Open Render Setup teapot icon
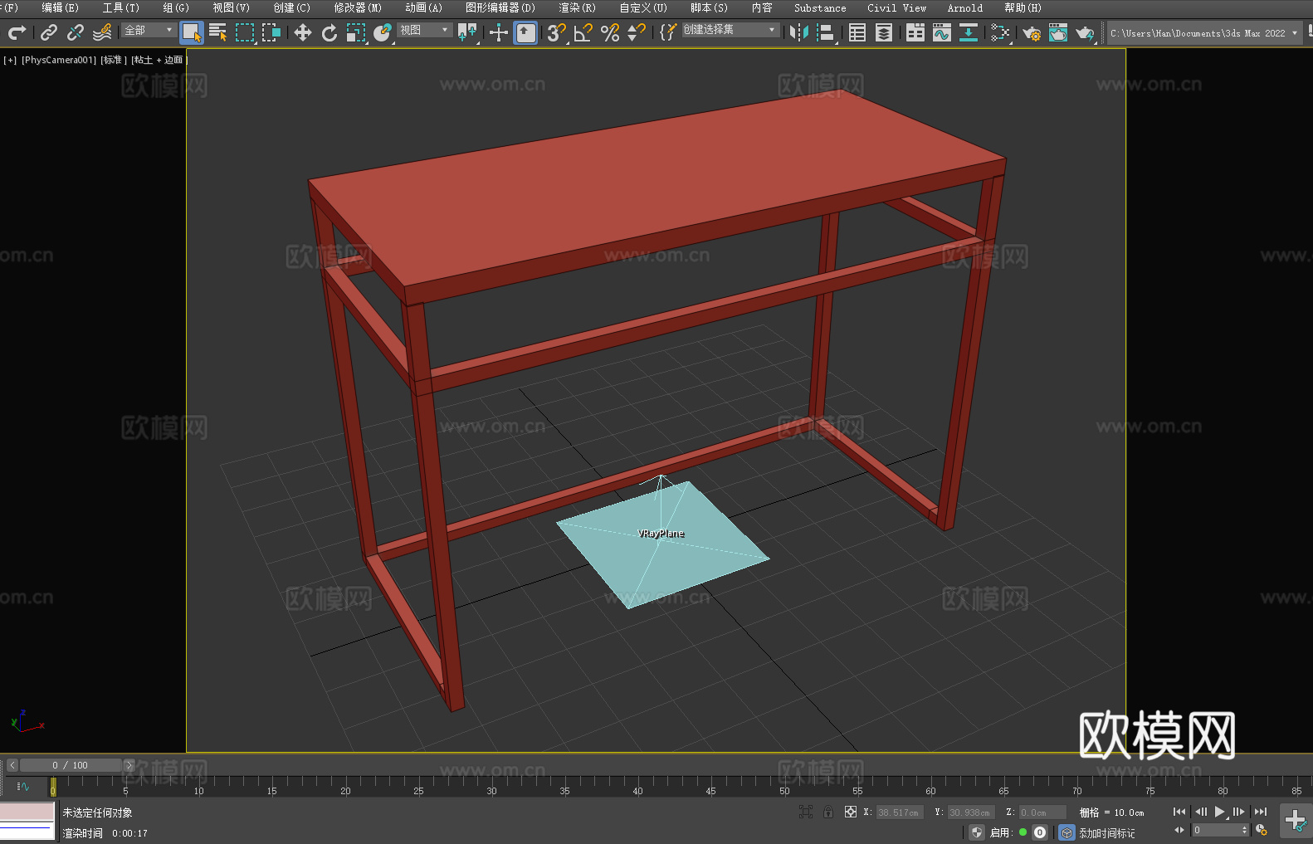Image resolution: width=1313 pixels, height=844 pixels. 1032,32
